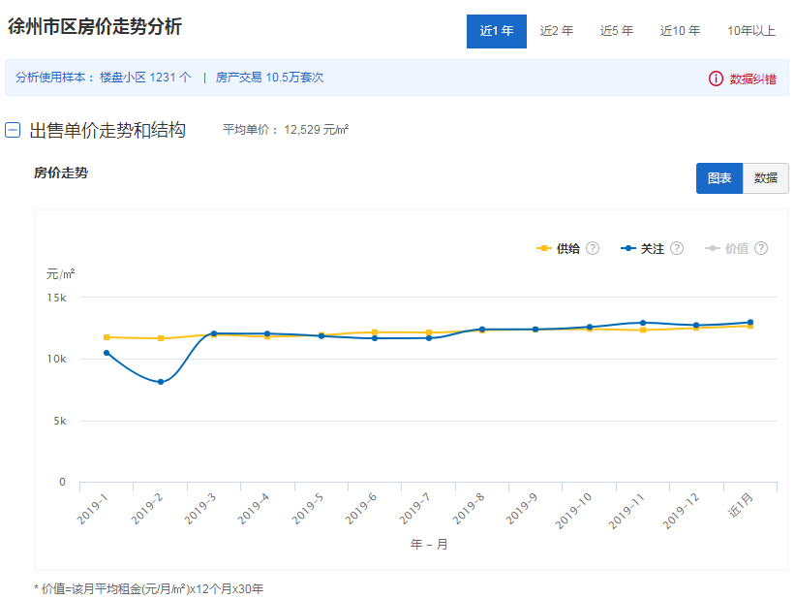Click the help icon next to 价值
The height and width of the screenshot is (599, 795).
pos(761,248)
